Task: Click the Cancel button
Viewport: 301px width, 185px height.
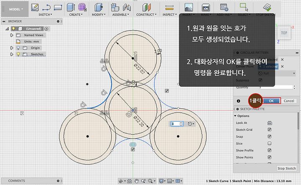Action: pos(289,101)
